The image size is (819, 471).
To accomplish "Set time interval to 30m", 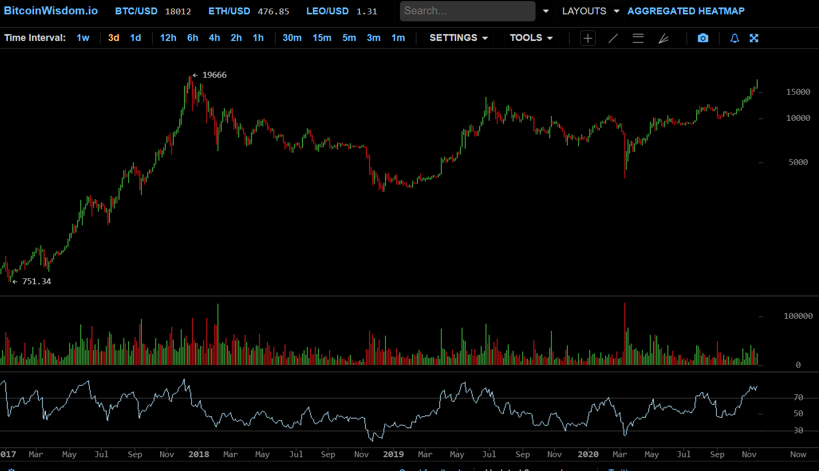I will (x=292, y=38).
